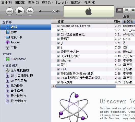Click the high volume speaker icon

58,11
